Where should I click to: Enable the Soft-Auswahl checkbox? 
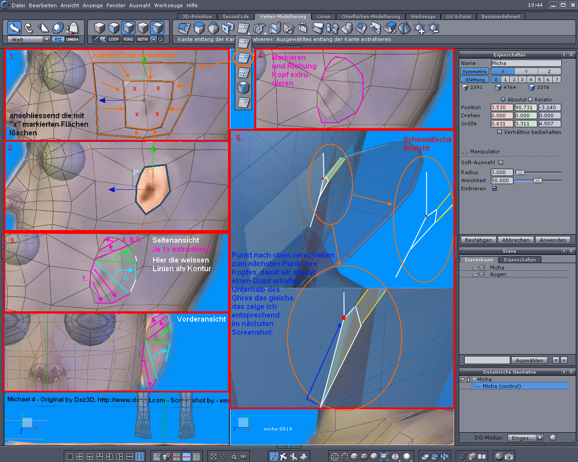501,162
